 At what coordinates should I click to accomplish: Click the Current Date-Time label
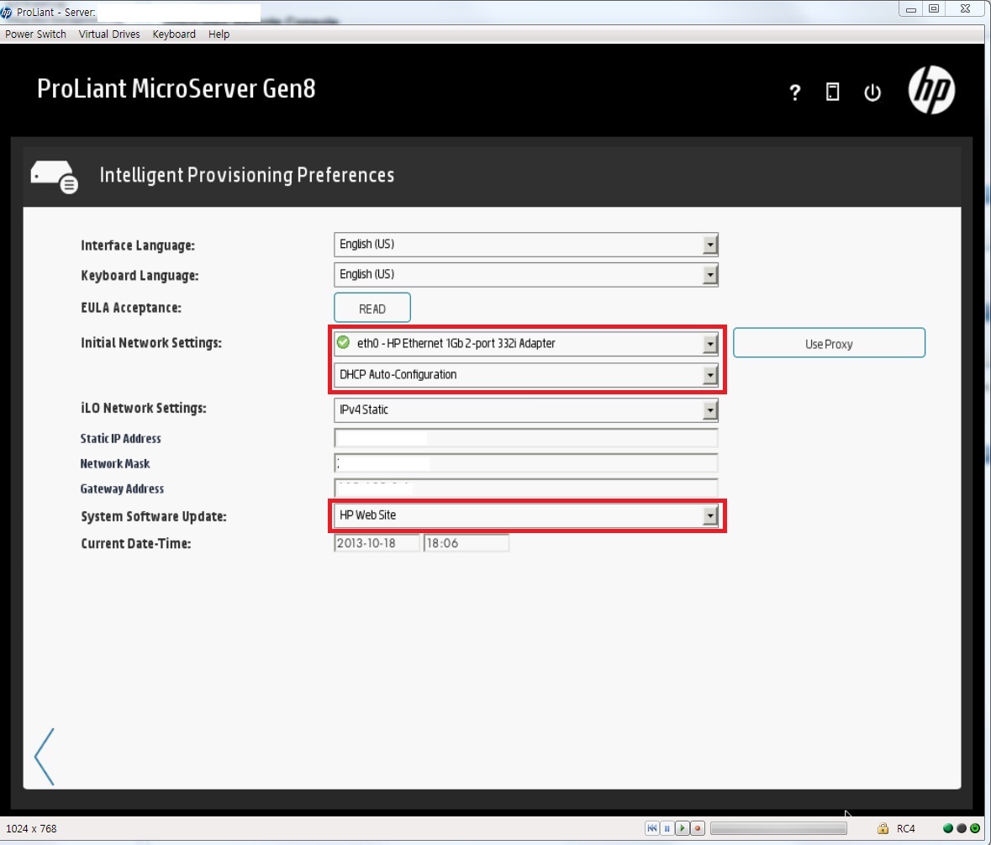(x=136, y=543)
